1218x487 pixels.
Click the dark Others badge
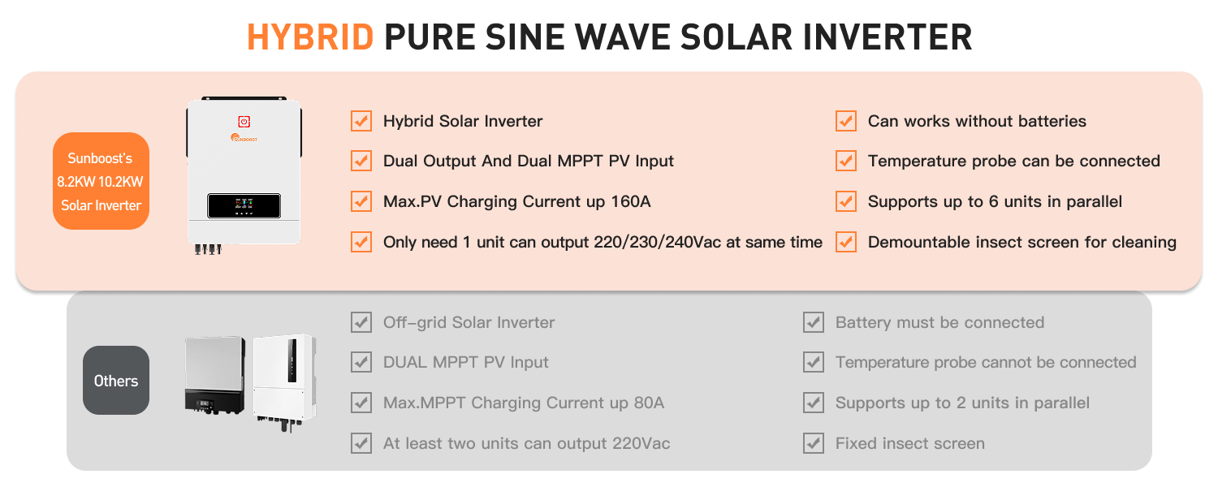tap(116, 381)
